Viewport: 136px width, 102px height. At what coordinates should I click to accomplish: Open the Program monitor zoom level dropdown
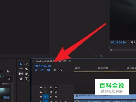133,42
